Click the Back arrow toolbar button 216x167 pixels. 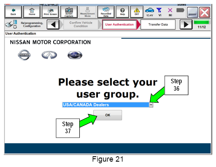coord(13,12)
